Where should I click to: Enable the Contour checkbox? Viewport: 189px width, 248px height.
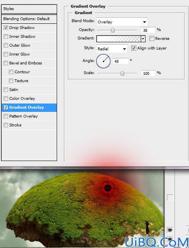(11, 72)
